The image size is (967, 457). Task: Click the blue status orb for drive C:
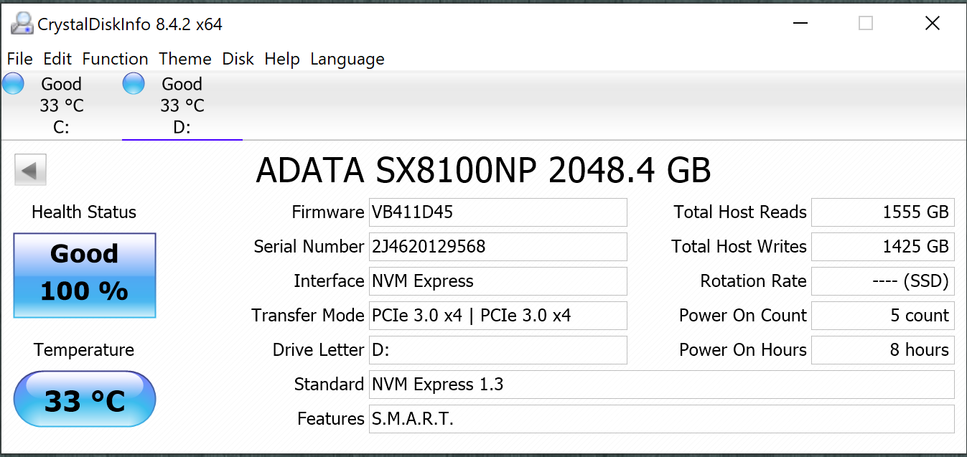(x=14, y=84)
